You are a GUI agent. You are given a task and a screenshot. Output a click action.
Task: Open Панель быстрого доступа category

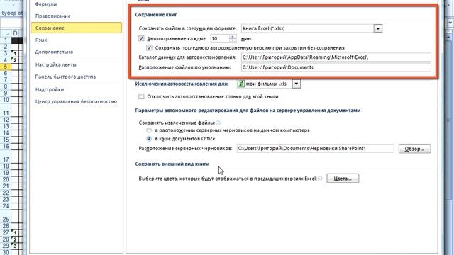pos(65,76)
